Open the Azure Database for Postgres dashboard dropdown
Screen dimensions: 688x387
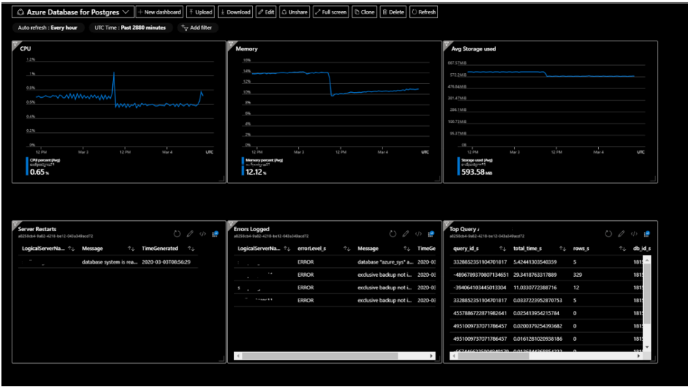[73, 12]
